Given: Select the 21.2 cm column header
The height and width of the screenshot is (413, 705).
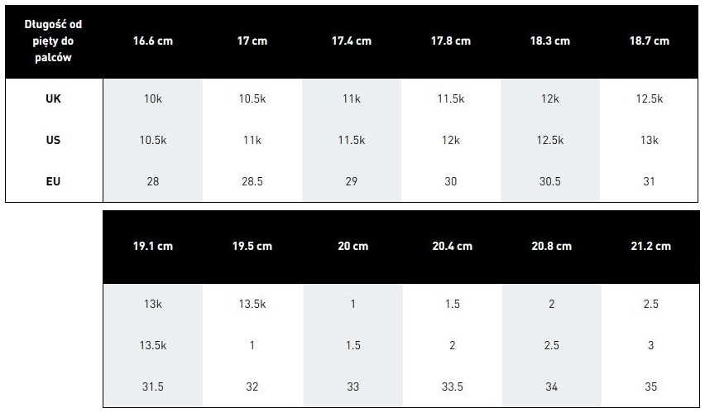Looking at the screenshot, I should [x=650, y=247].
